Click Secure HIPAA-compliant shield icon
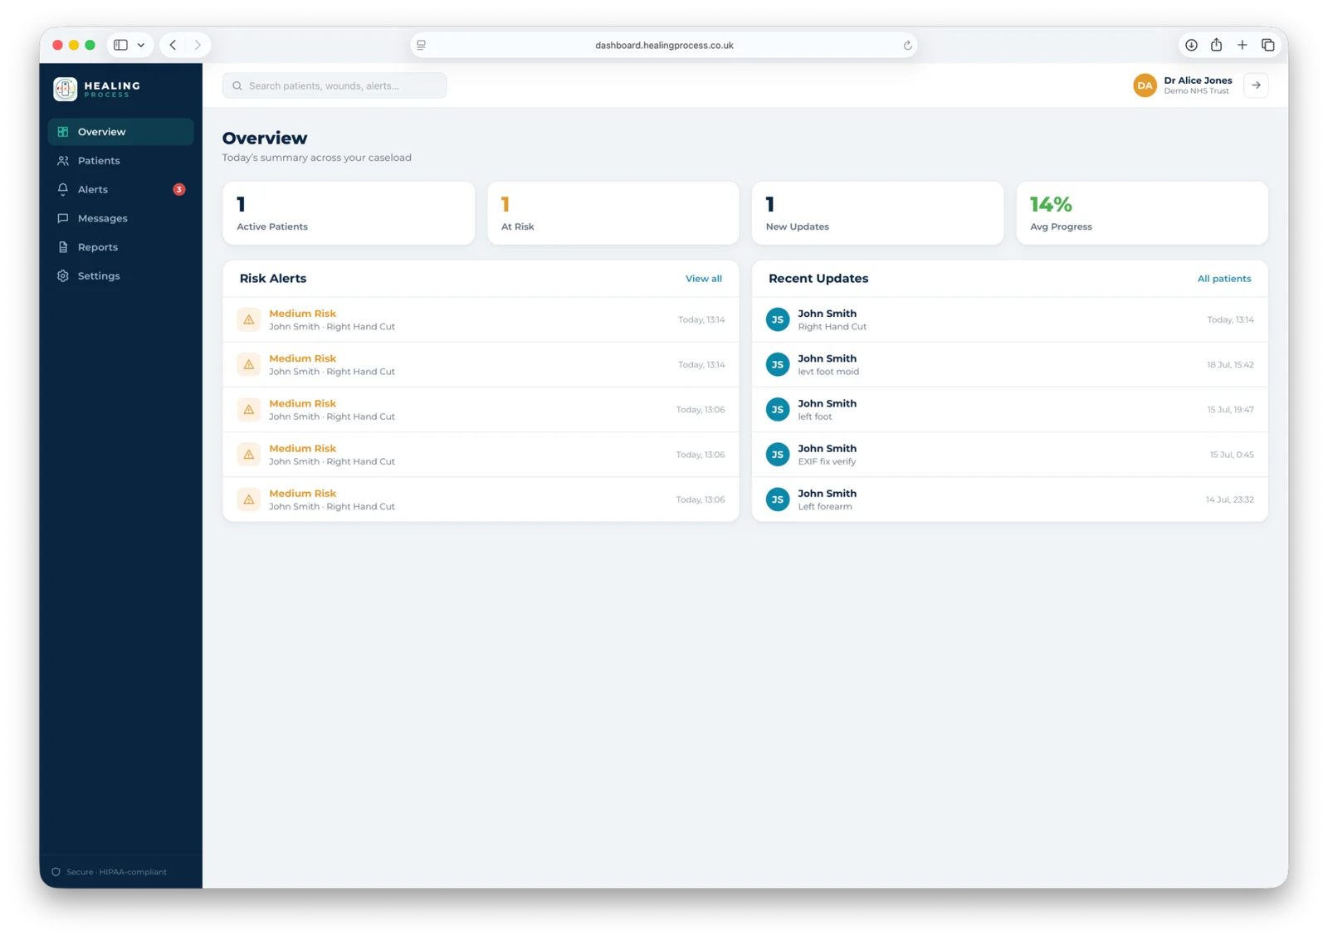1328x940 pixels. tap(56, 872)
